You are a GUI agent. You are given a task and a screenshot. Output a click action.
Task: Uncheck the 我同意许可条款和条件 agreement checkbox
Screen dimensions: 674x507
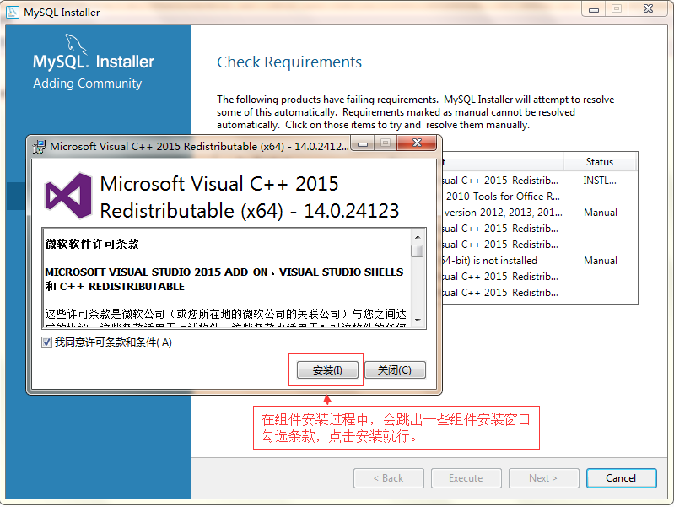pos(46,342)
